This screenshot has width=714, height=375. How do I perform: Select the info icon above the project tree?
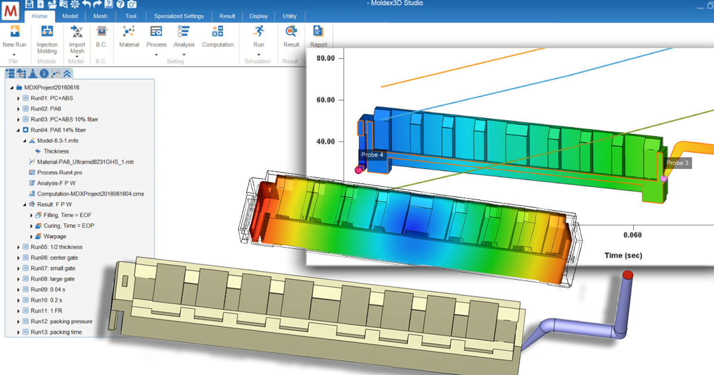(x=44, y=73)
